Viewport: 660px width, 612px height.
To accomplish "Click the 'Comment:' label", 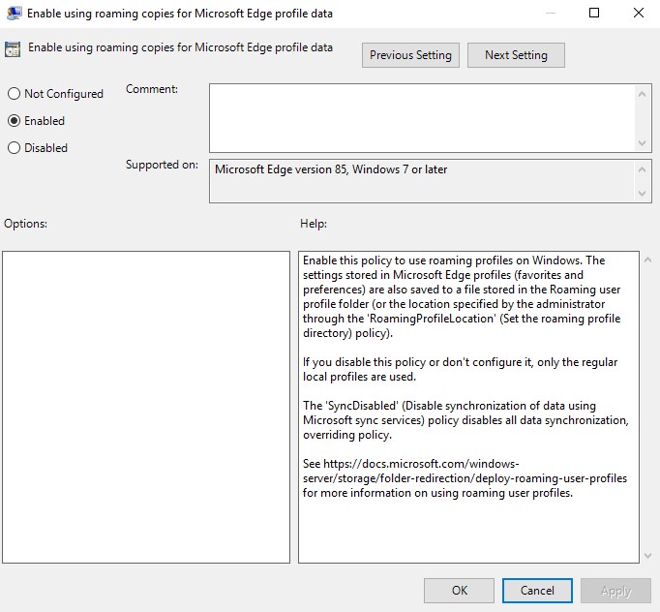I will click(x=152, y=89).
